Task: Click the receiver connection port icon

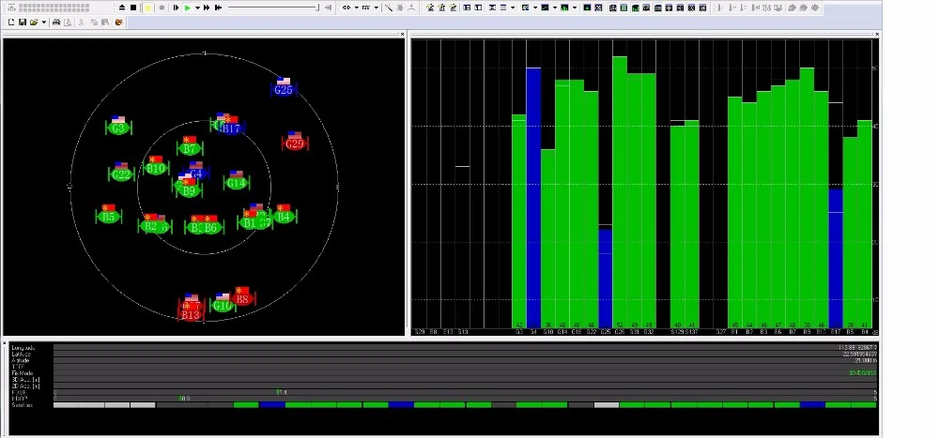Action: click(346, 8)
